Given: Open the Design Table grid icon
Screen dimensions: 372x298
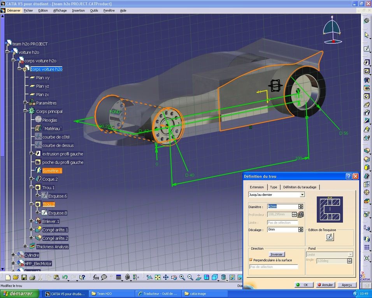Looking at the screenshot, I should [x=119, y=277].
